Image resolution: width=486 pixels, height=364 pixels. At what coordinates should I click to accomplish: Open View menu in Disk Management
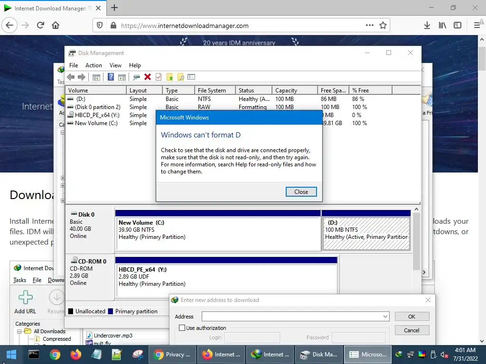(x=115, y=65)
